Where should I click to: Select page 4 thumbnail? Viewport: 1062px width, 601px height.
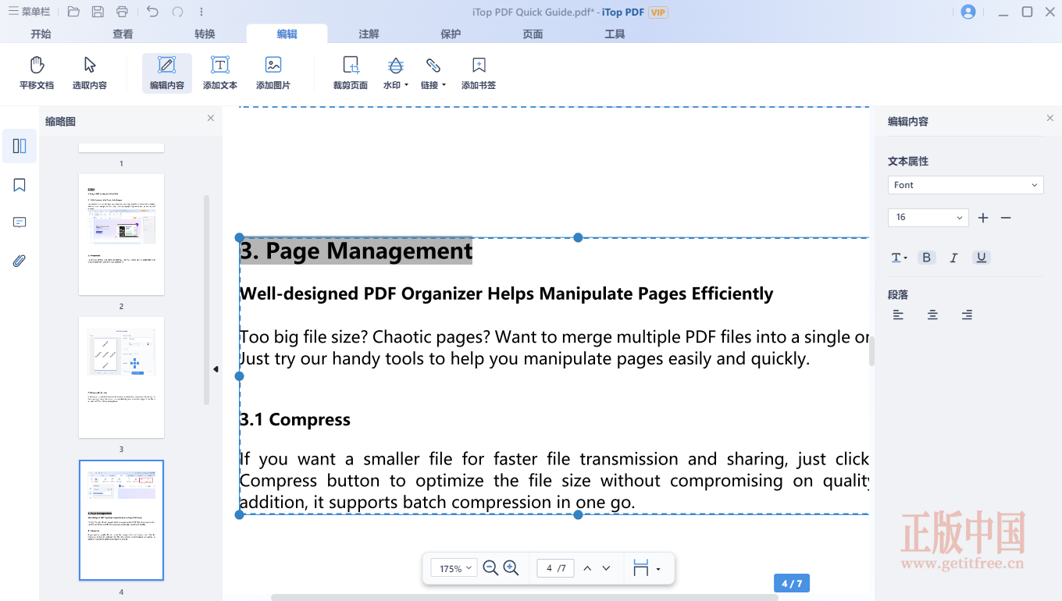[x=121, y=520]
